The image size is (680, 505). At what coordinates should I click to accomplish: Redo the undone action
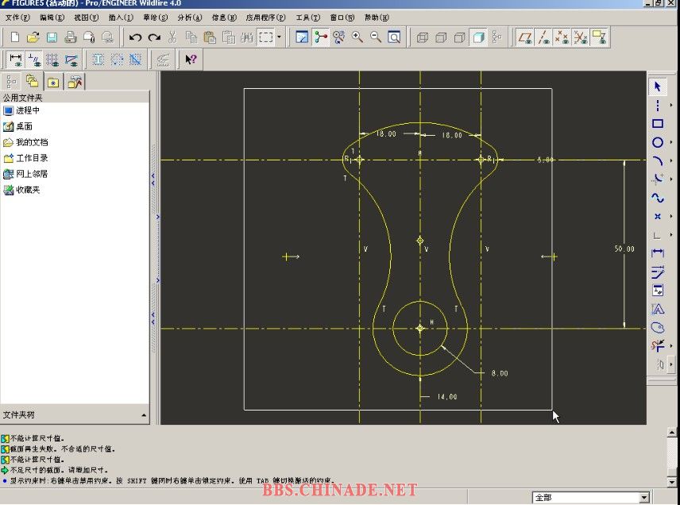pyautogui.click(x=154, y=37)
